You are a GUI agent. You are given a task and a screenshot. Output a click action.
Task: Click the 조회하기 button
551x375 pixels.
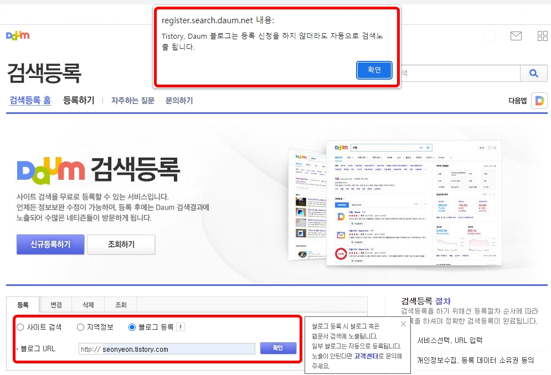[121, 244]
